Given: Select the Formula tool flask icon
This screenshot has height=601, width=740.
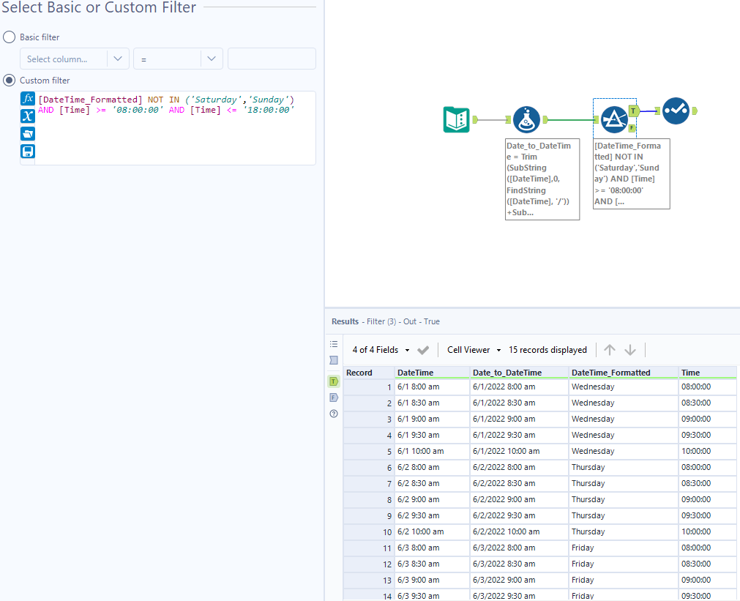Looking at the screenshot, I should click(x=526, y=119).
